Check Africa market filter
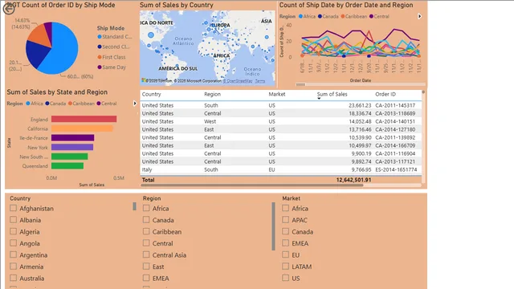Screen dimensions: 514x289 (x=286, y=208)
